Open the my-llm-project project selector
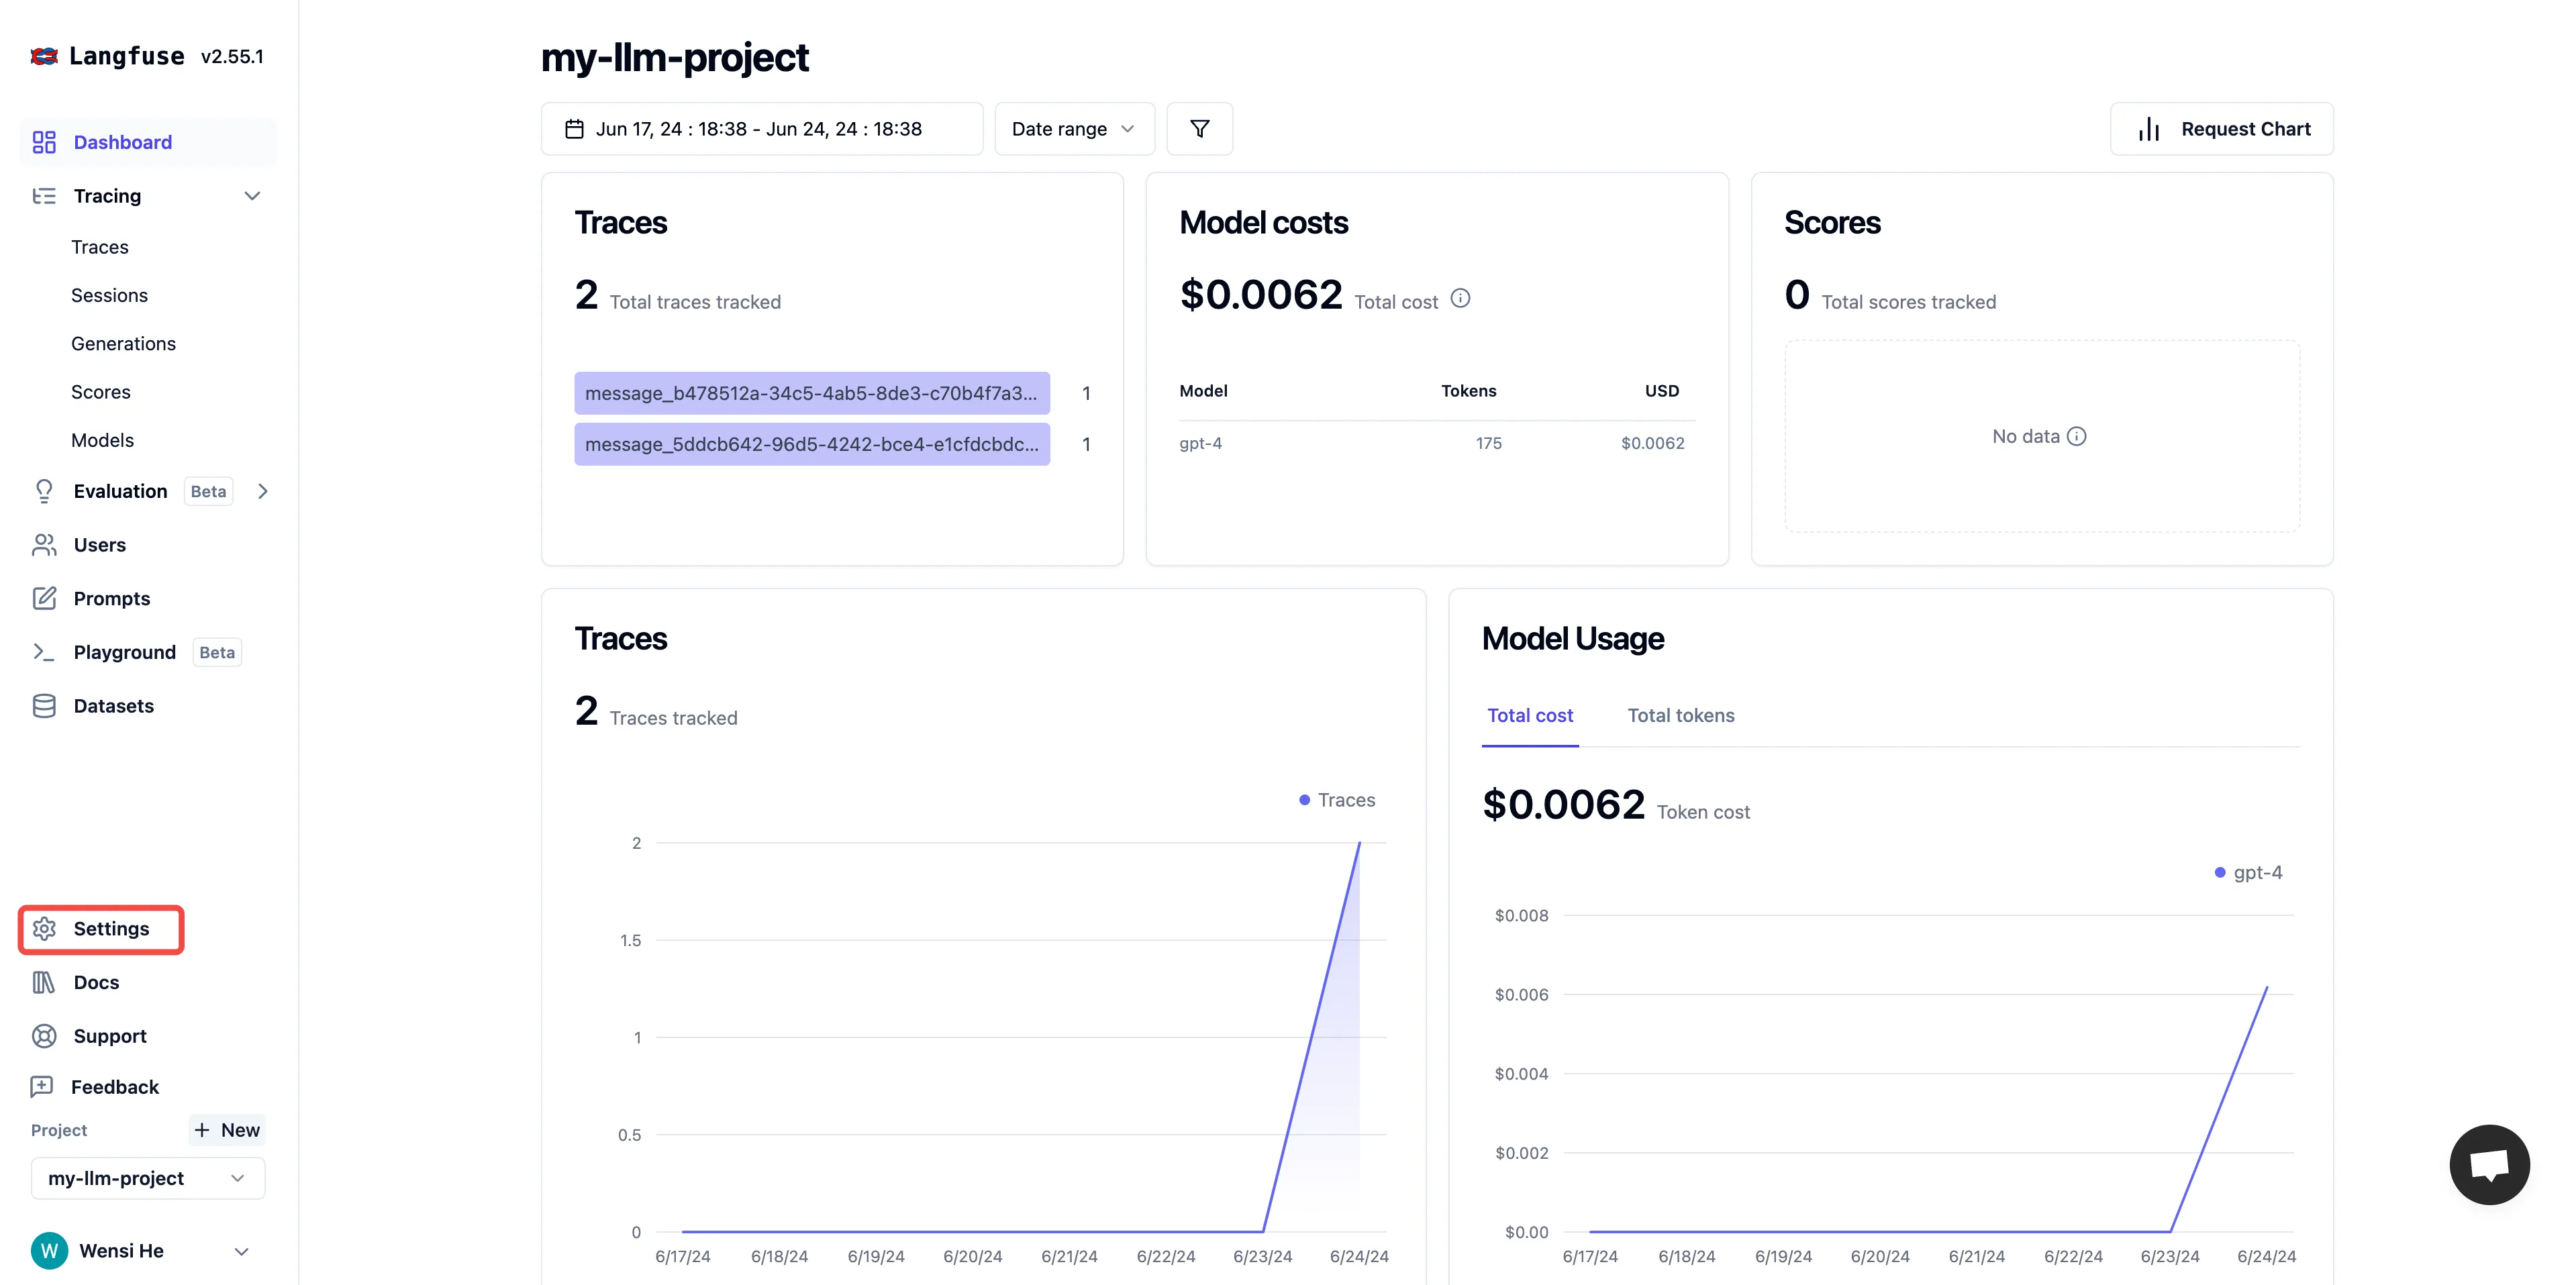 pyautogui.click(x=147, y=1178)
